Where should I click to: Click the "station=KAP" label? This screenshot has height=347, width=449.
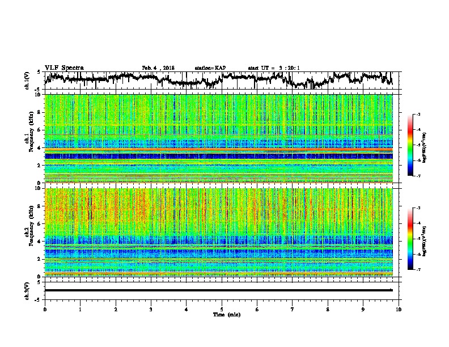click(210, 68)
